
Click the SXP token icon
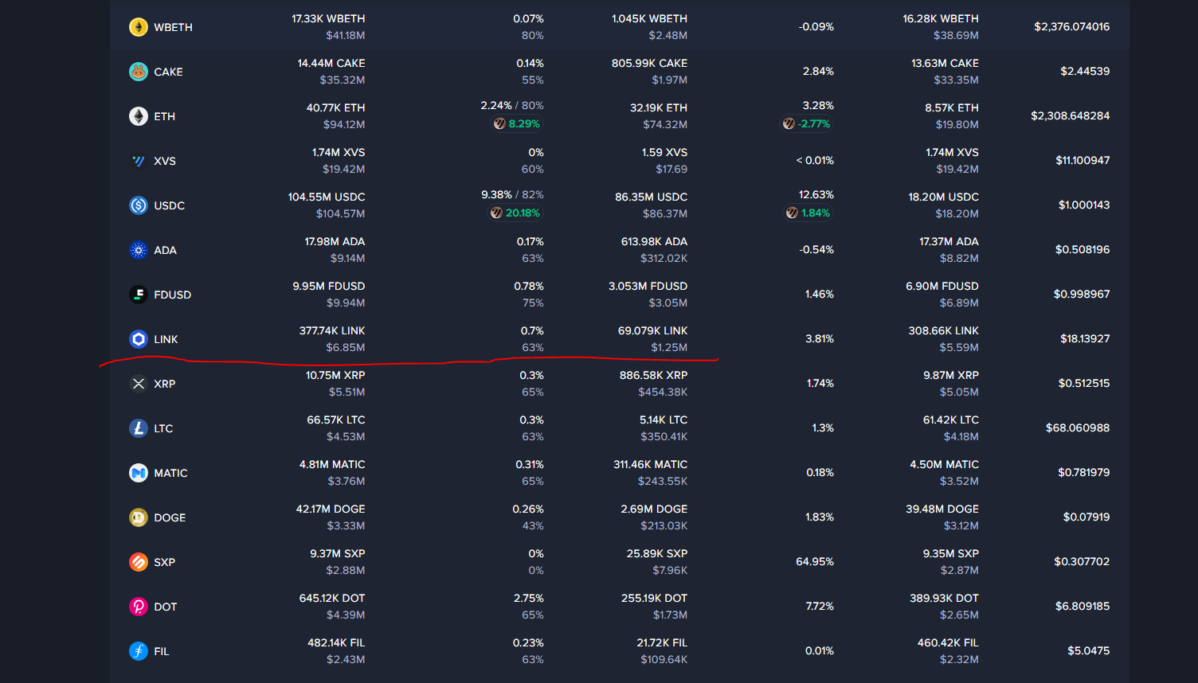click(139, 562)
